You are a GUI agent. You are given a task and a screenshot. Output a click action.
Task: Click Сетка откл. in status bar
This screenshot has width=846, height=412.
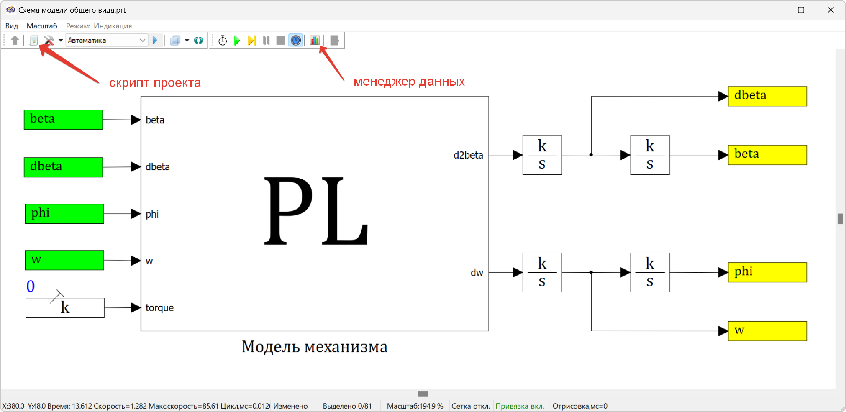point(471,406)
